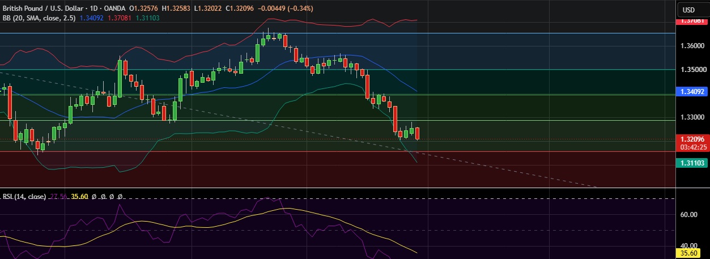Click the 03:42:25 bar countdown timer
Screen dimensions: 710x259
692,147
